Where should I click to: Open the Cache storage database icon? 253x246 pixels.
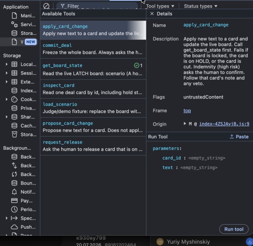click(x=14, y=125)
